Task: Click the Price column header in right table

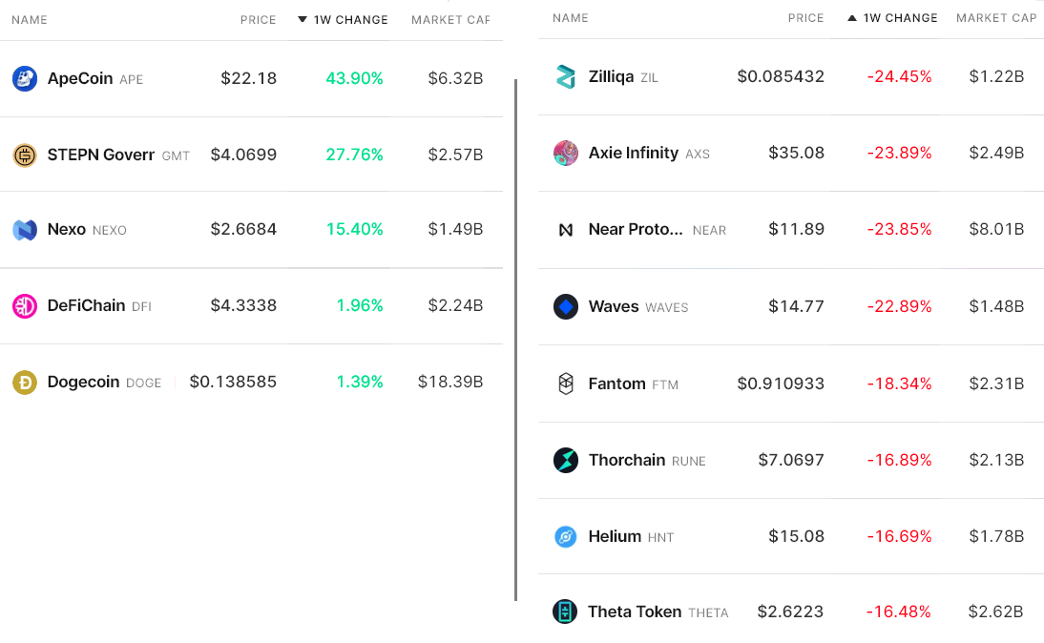Action: [805, 18]
